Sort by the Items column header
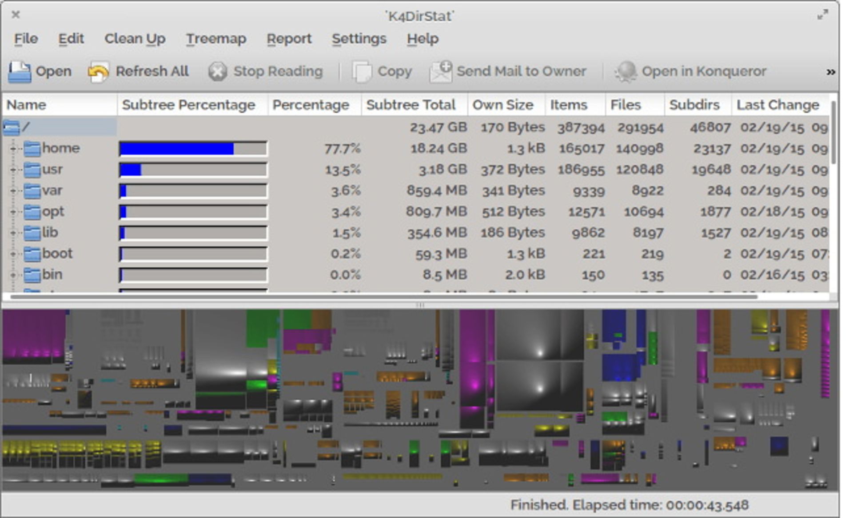This screenshot has width=853, height=518. click(x=575, y=105)
